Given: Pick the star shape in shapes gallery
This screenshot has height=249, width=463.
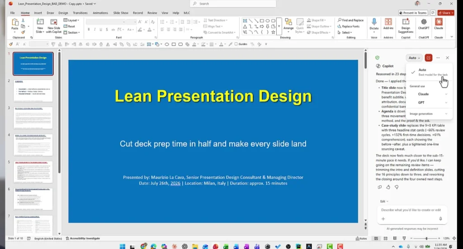Looking at the screenshot, I should pyautogui.click(x=273, y=32).
